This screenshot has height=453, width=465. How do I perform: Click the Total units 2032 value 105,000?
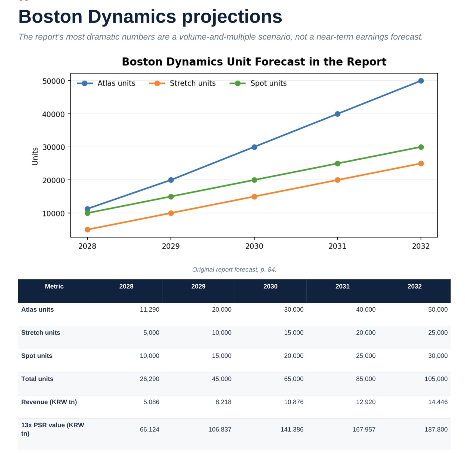[436, 379]
